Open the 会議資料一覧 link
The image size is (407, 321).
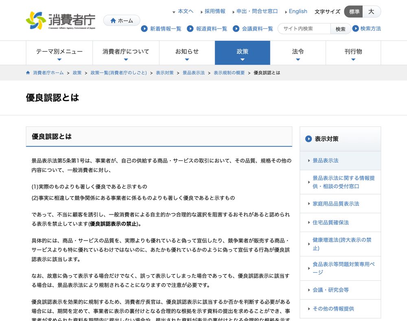pyautogui.click(x=258, y=29)
